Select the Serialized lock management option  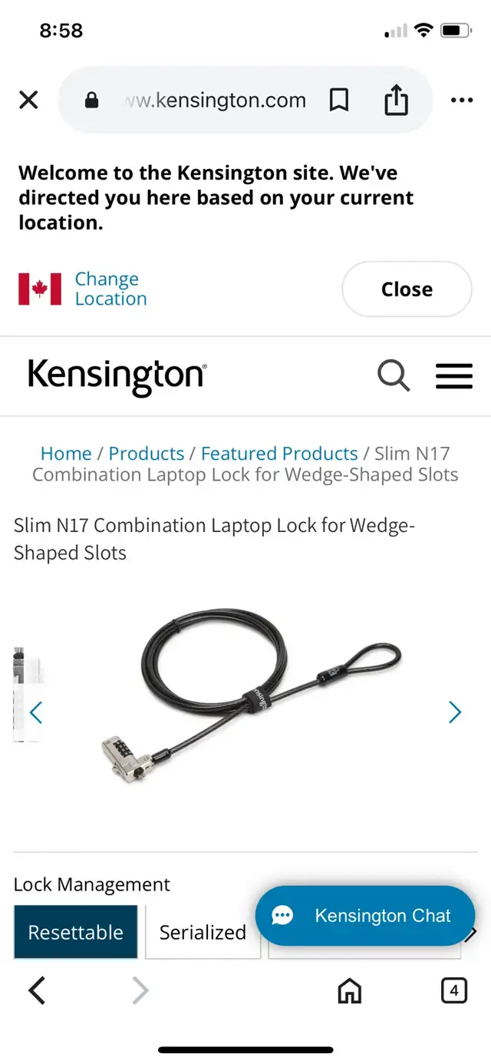(203, 932)
